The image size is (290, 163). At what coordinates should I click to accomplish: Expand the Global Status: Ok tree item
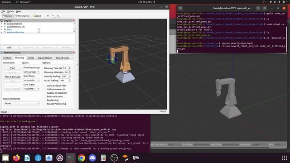[x=2, y=27]
